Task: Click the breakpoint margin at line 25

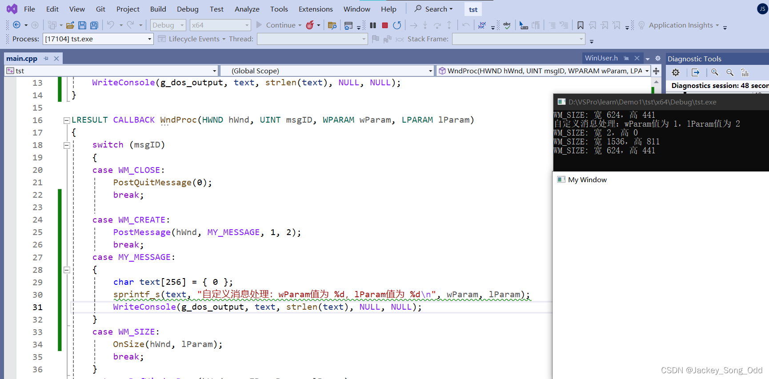Action: point(10,232)
